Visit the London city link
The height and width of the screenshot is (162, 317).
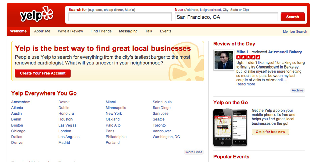65,131
